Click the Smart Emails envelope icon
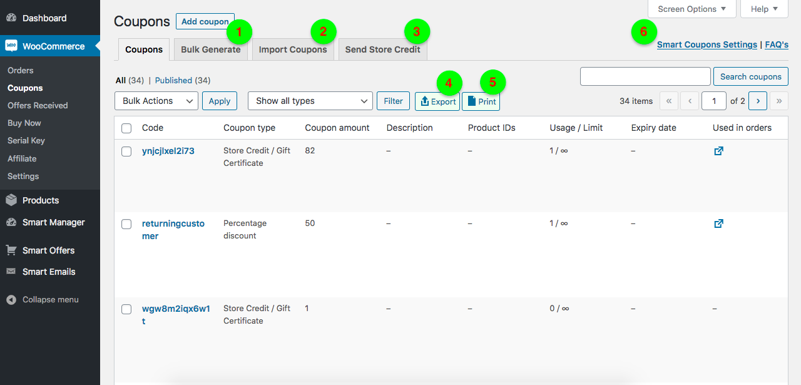801x385 pixels. (11, 272)
